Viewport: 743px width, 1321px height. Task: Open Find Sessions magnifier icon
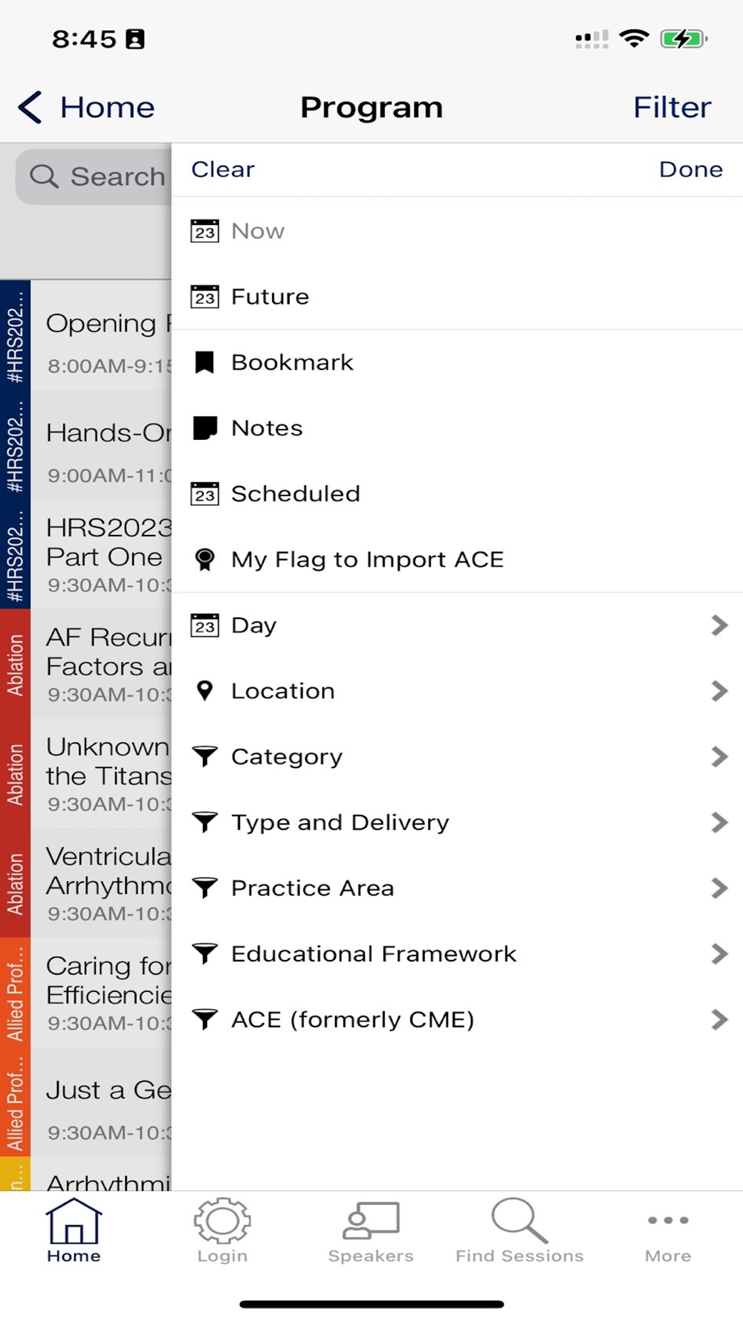tap(519, 1221)
